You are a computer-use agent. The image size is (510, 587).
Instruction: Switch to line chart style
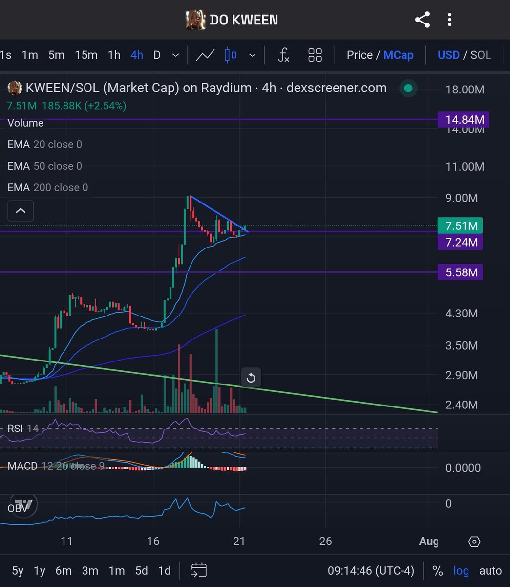(205, 55)
